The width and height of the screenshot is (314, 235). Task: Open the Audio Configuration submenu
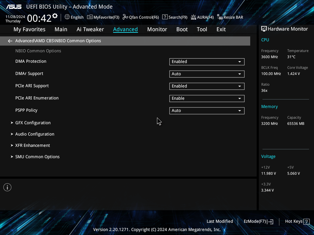click(35, 134)
